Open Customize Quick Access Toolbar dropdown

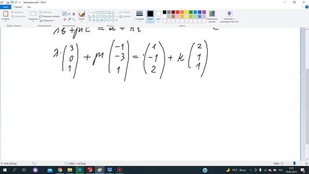coord(20,2)
